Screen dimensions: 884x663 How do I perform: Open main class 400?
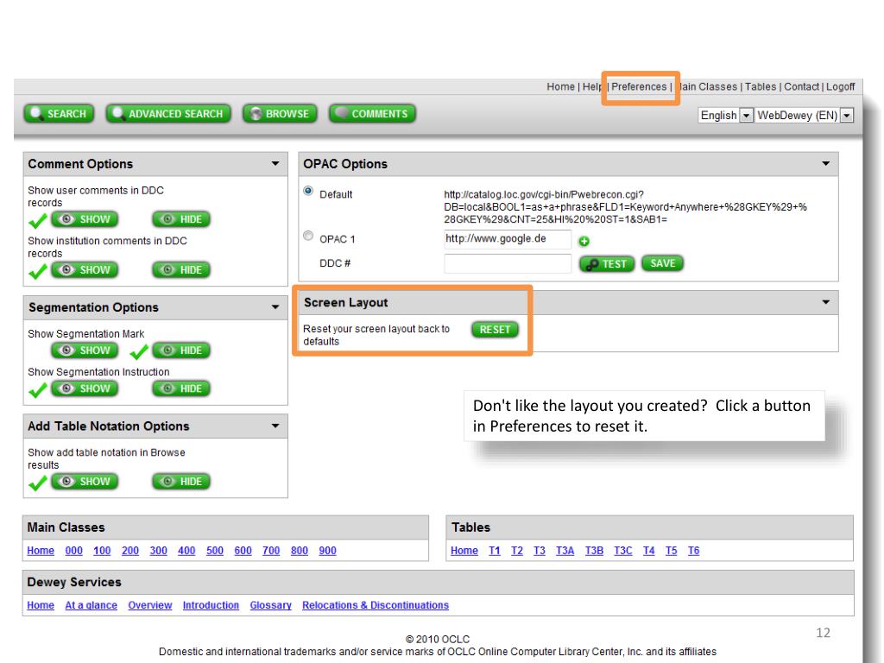pyautogui.click(x=186, y=550)
